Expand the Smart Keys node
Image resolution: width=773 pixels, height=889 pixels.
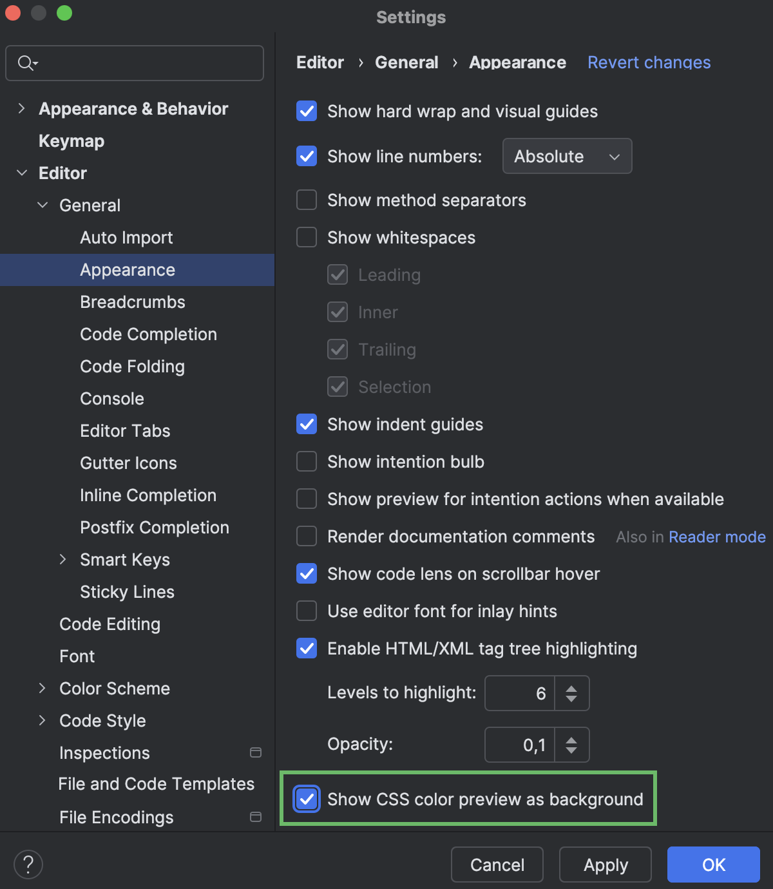pos(63,559)
